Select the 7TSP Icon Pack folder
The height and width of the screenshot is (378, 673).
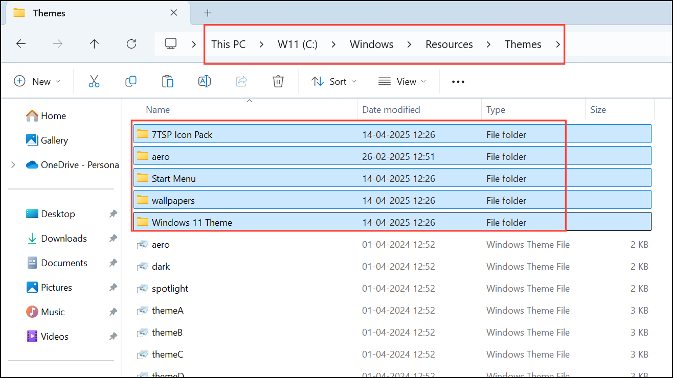tap(392, 134)
